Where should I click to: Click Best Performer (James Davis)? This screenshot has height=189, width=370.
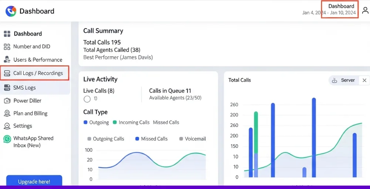pos(118,58)
